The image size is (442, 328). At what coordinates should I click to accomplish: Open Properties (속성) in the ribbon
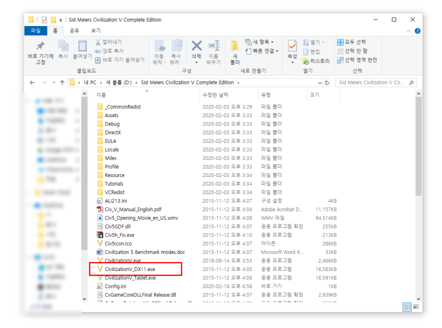point(292,52)
